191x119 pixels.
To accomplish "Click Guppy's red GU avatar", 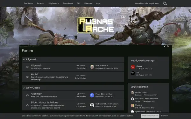I will 133,67.
